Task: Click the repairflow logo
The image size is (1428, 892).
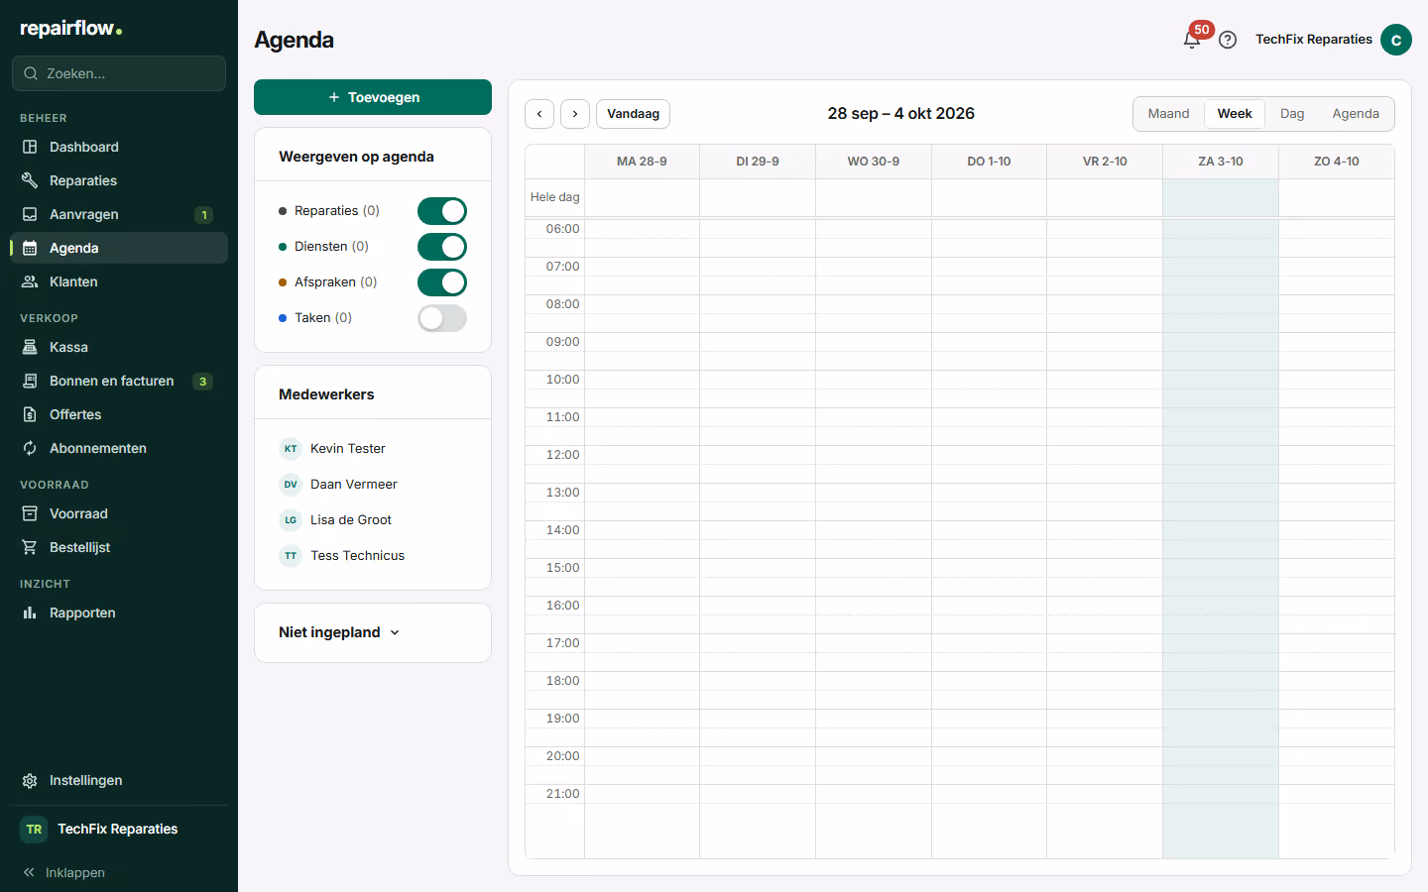Action: 71,29
